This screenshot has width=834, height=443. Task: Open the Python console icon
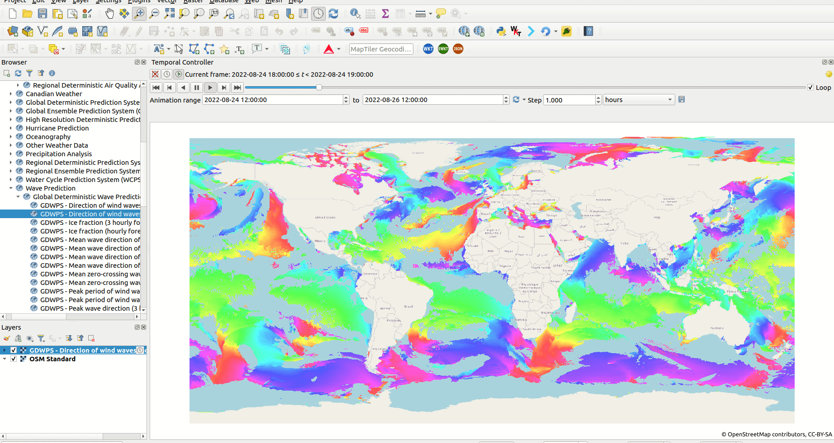point(501,31)
